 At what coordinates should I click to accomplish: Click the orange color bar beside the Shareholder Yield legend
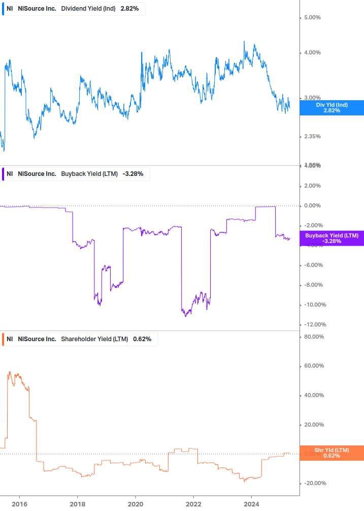click(3, 339)
